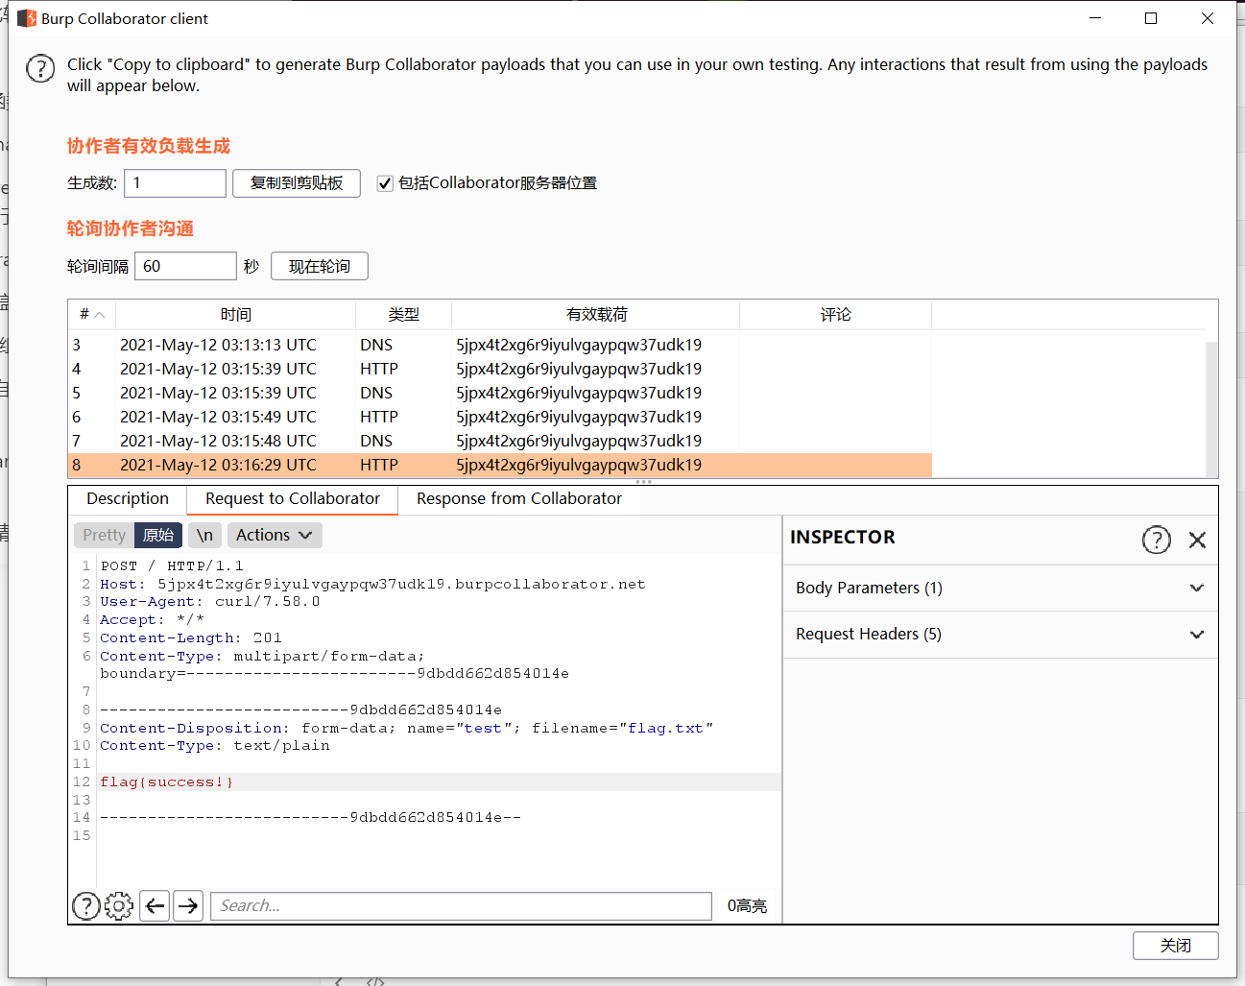Click 现在轮询 poll now button
1245x986 pixels.
pos(320,266)
